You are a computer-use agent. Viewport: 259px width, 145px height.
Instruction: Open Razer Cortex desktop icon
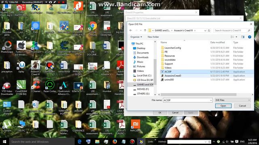point(50,86)
